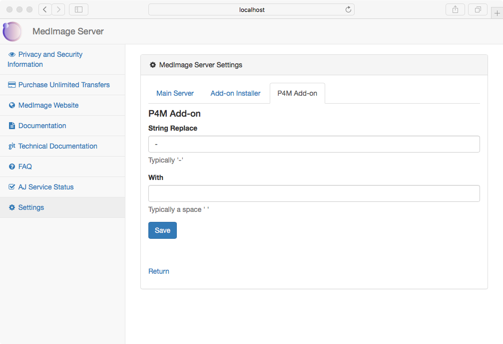The image size is (503, 344).
Task: Click the question mark icon beside FAQ
Action: point(12,167)
